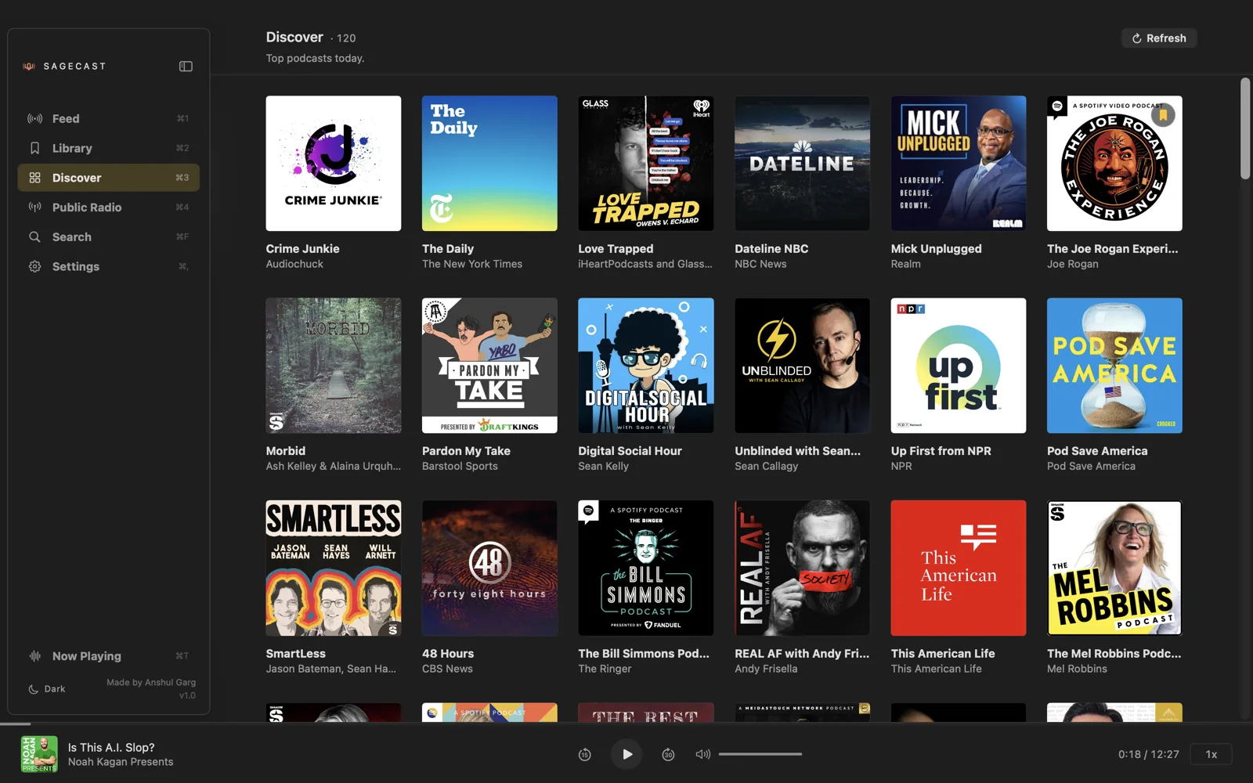
Task: Toggle Dark mode
Action: [x=47, y=688]
